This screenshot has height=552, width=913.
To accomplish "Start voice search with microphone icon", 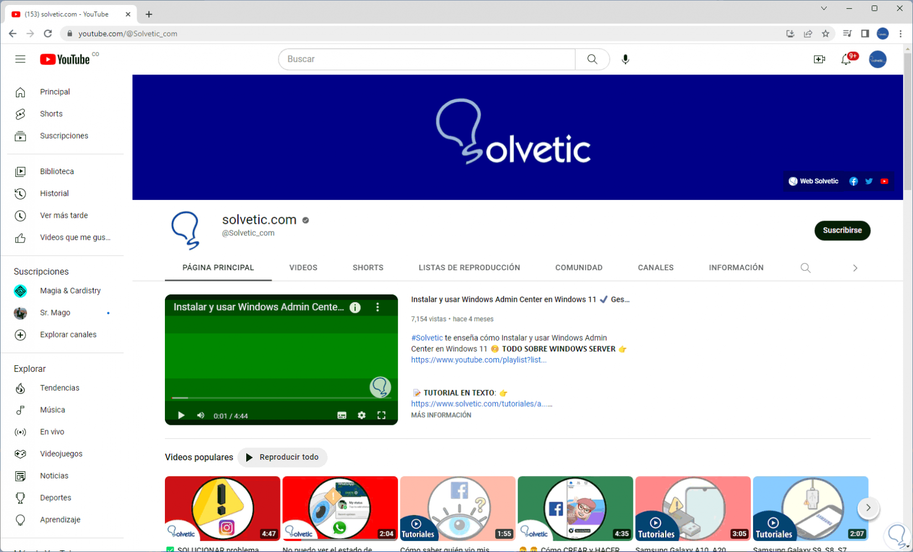I will [625, 59].
